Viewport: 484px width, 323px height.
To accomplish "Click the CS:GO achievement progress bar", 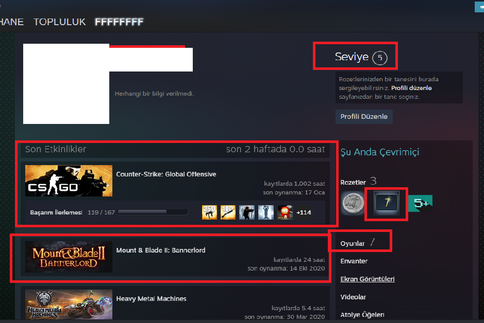I will point(153,212).
